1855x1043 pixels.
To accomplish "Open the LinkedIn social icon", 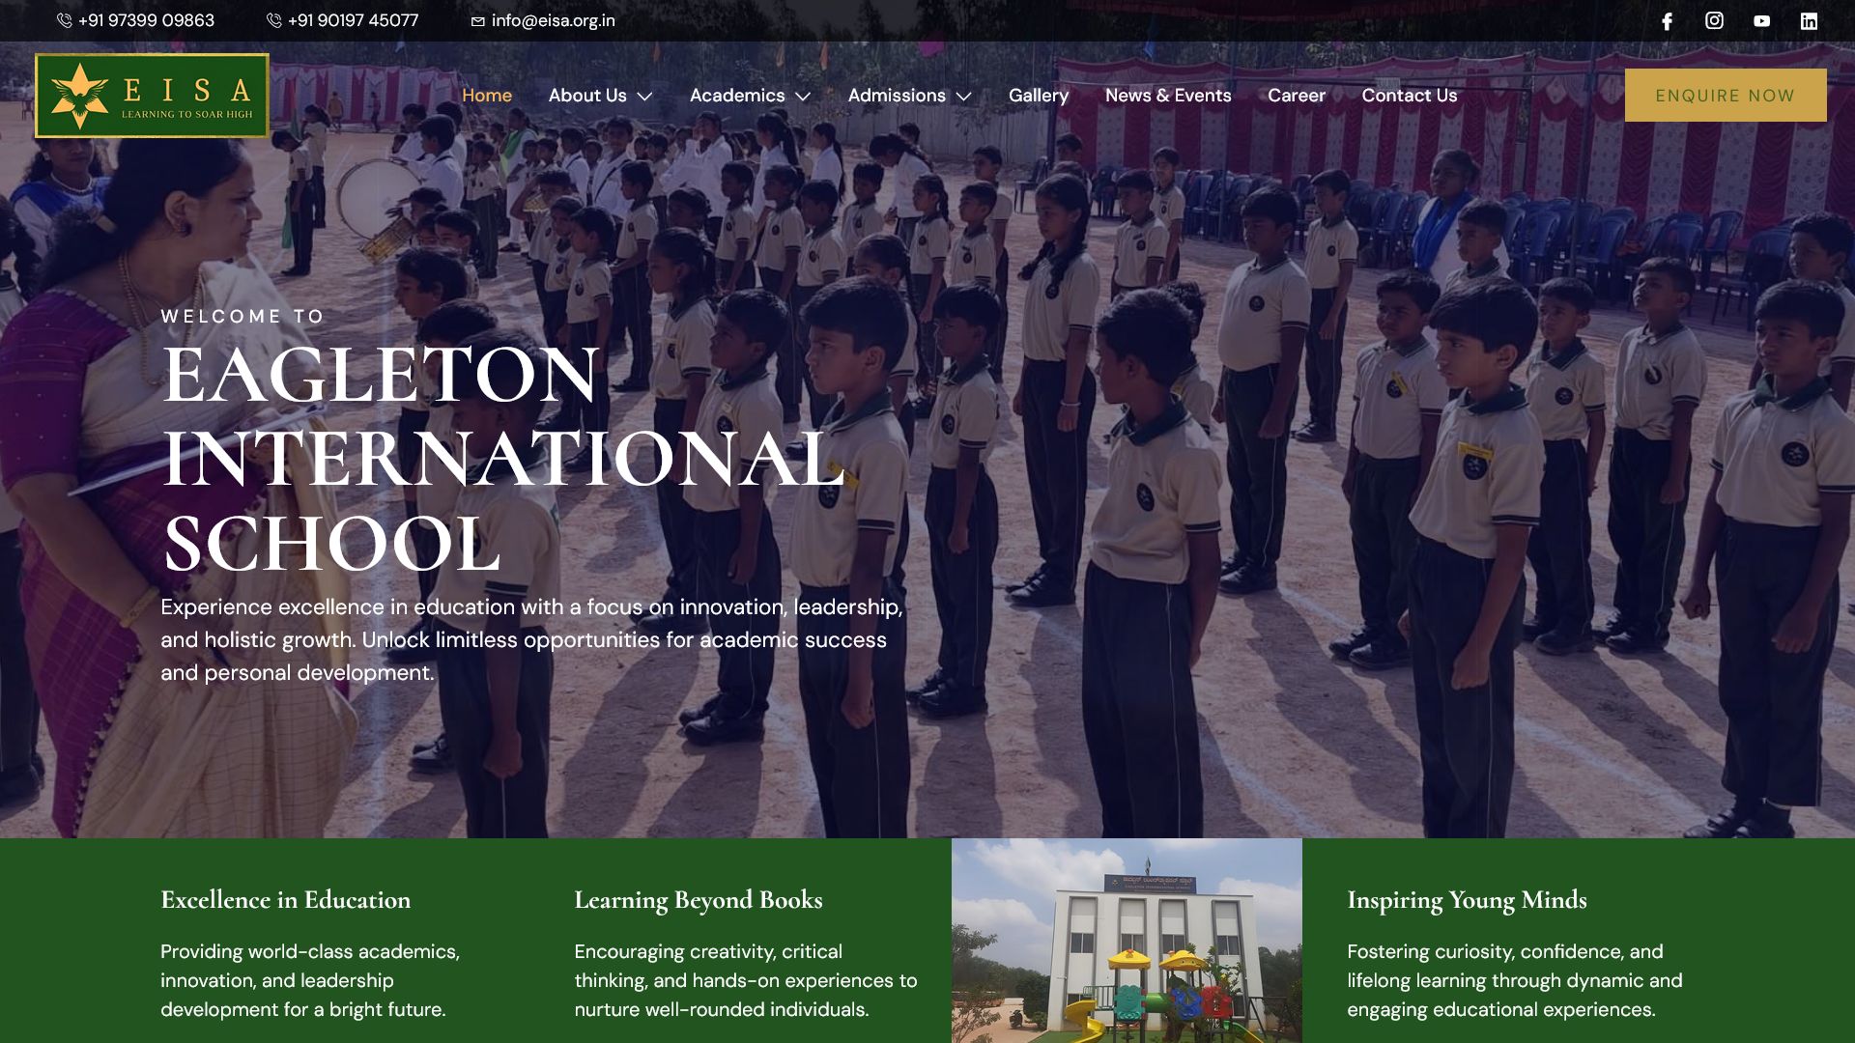I will (x=1809, y=21).
